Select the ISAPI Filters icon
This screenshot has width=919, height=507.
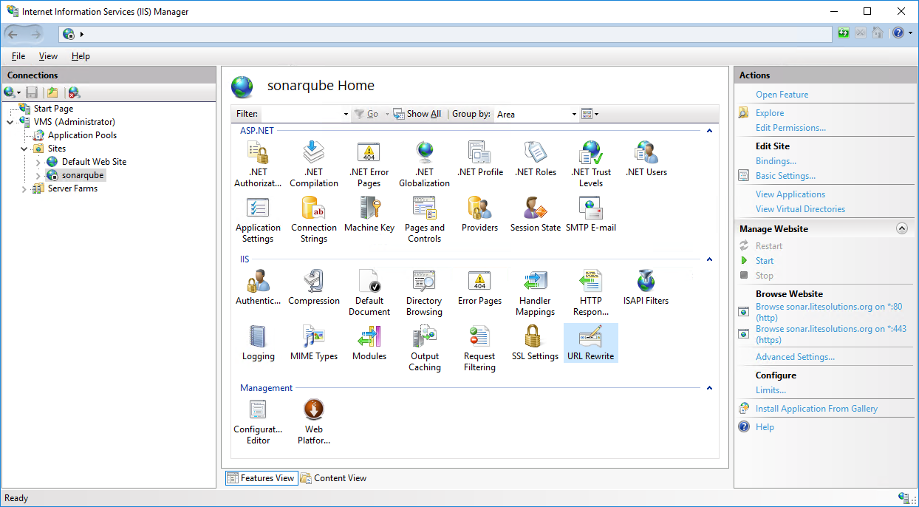pos(646,287)
